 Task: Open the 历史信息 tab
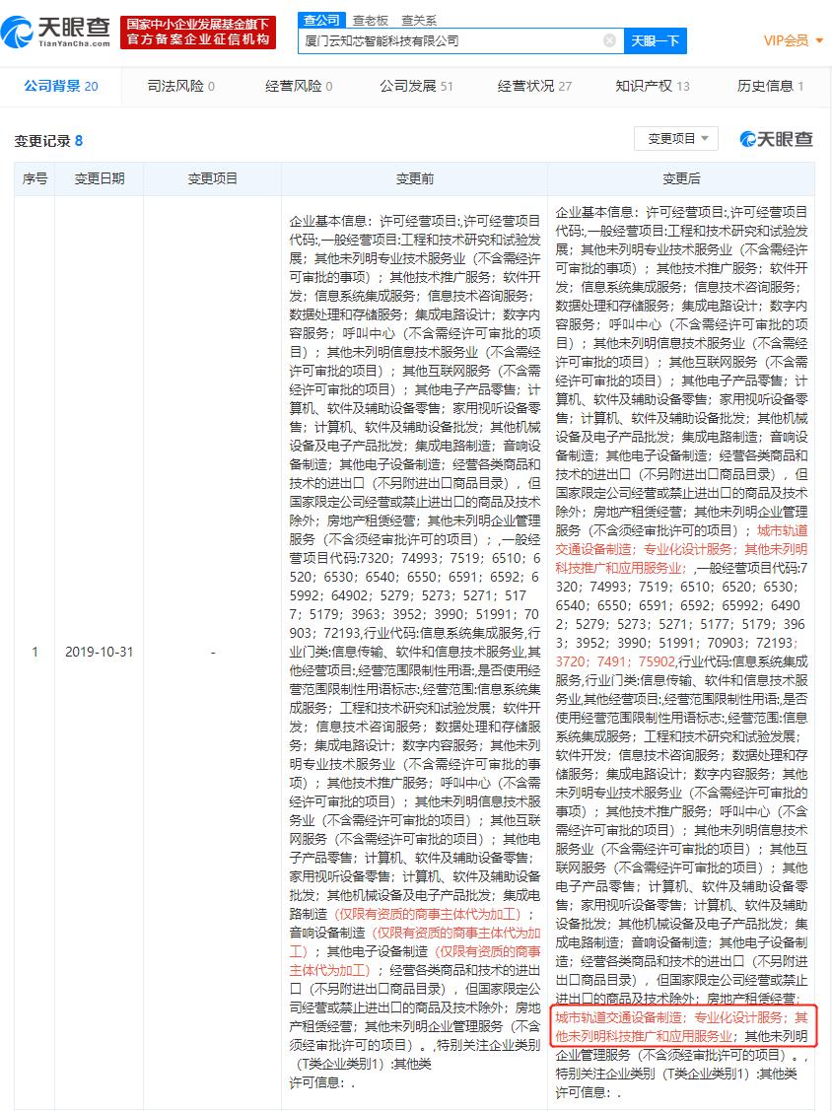[764, 86]
